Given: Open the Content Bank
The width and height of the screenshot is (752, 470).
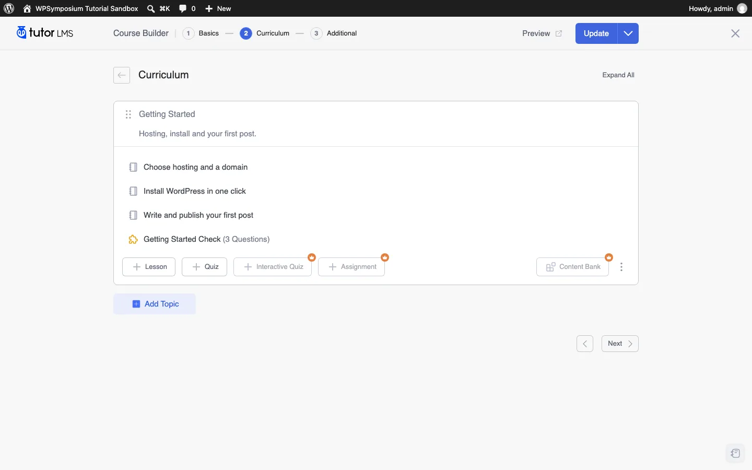Looking at the screenshot, I should (x=572, y=267).
